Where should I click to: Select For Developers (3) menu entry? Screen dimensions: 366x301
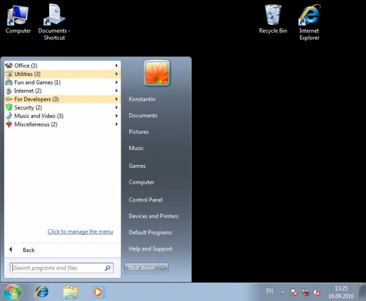63,99
